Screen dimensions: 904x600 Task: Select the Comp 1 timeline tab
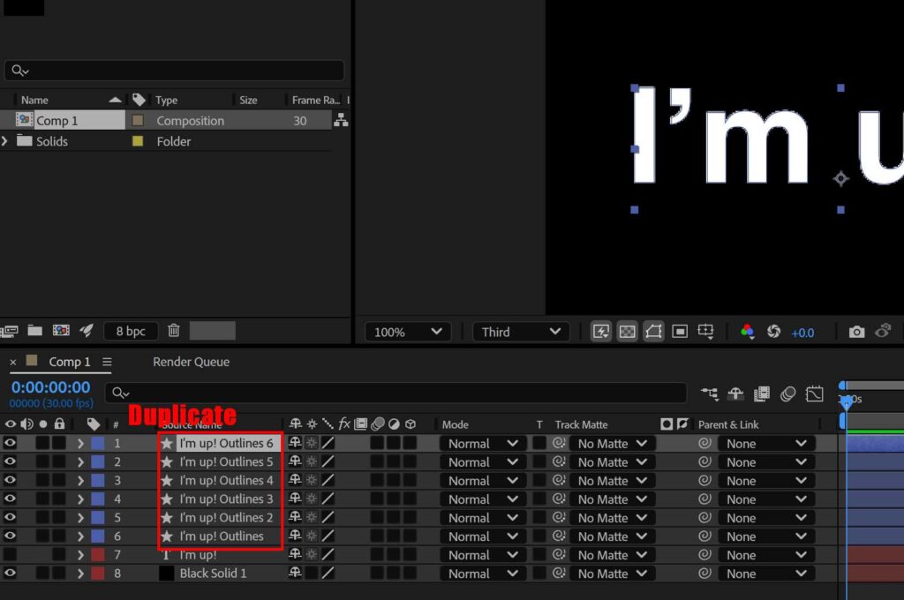pyautogui.click(x=69, y=362)
